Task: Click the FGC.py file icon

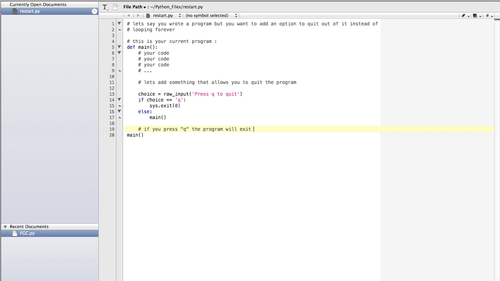Action: click(15, 233)
